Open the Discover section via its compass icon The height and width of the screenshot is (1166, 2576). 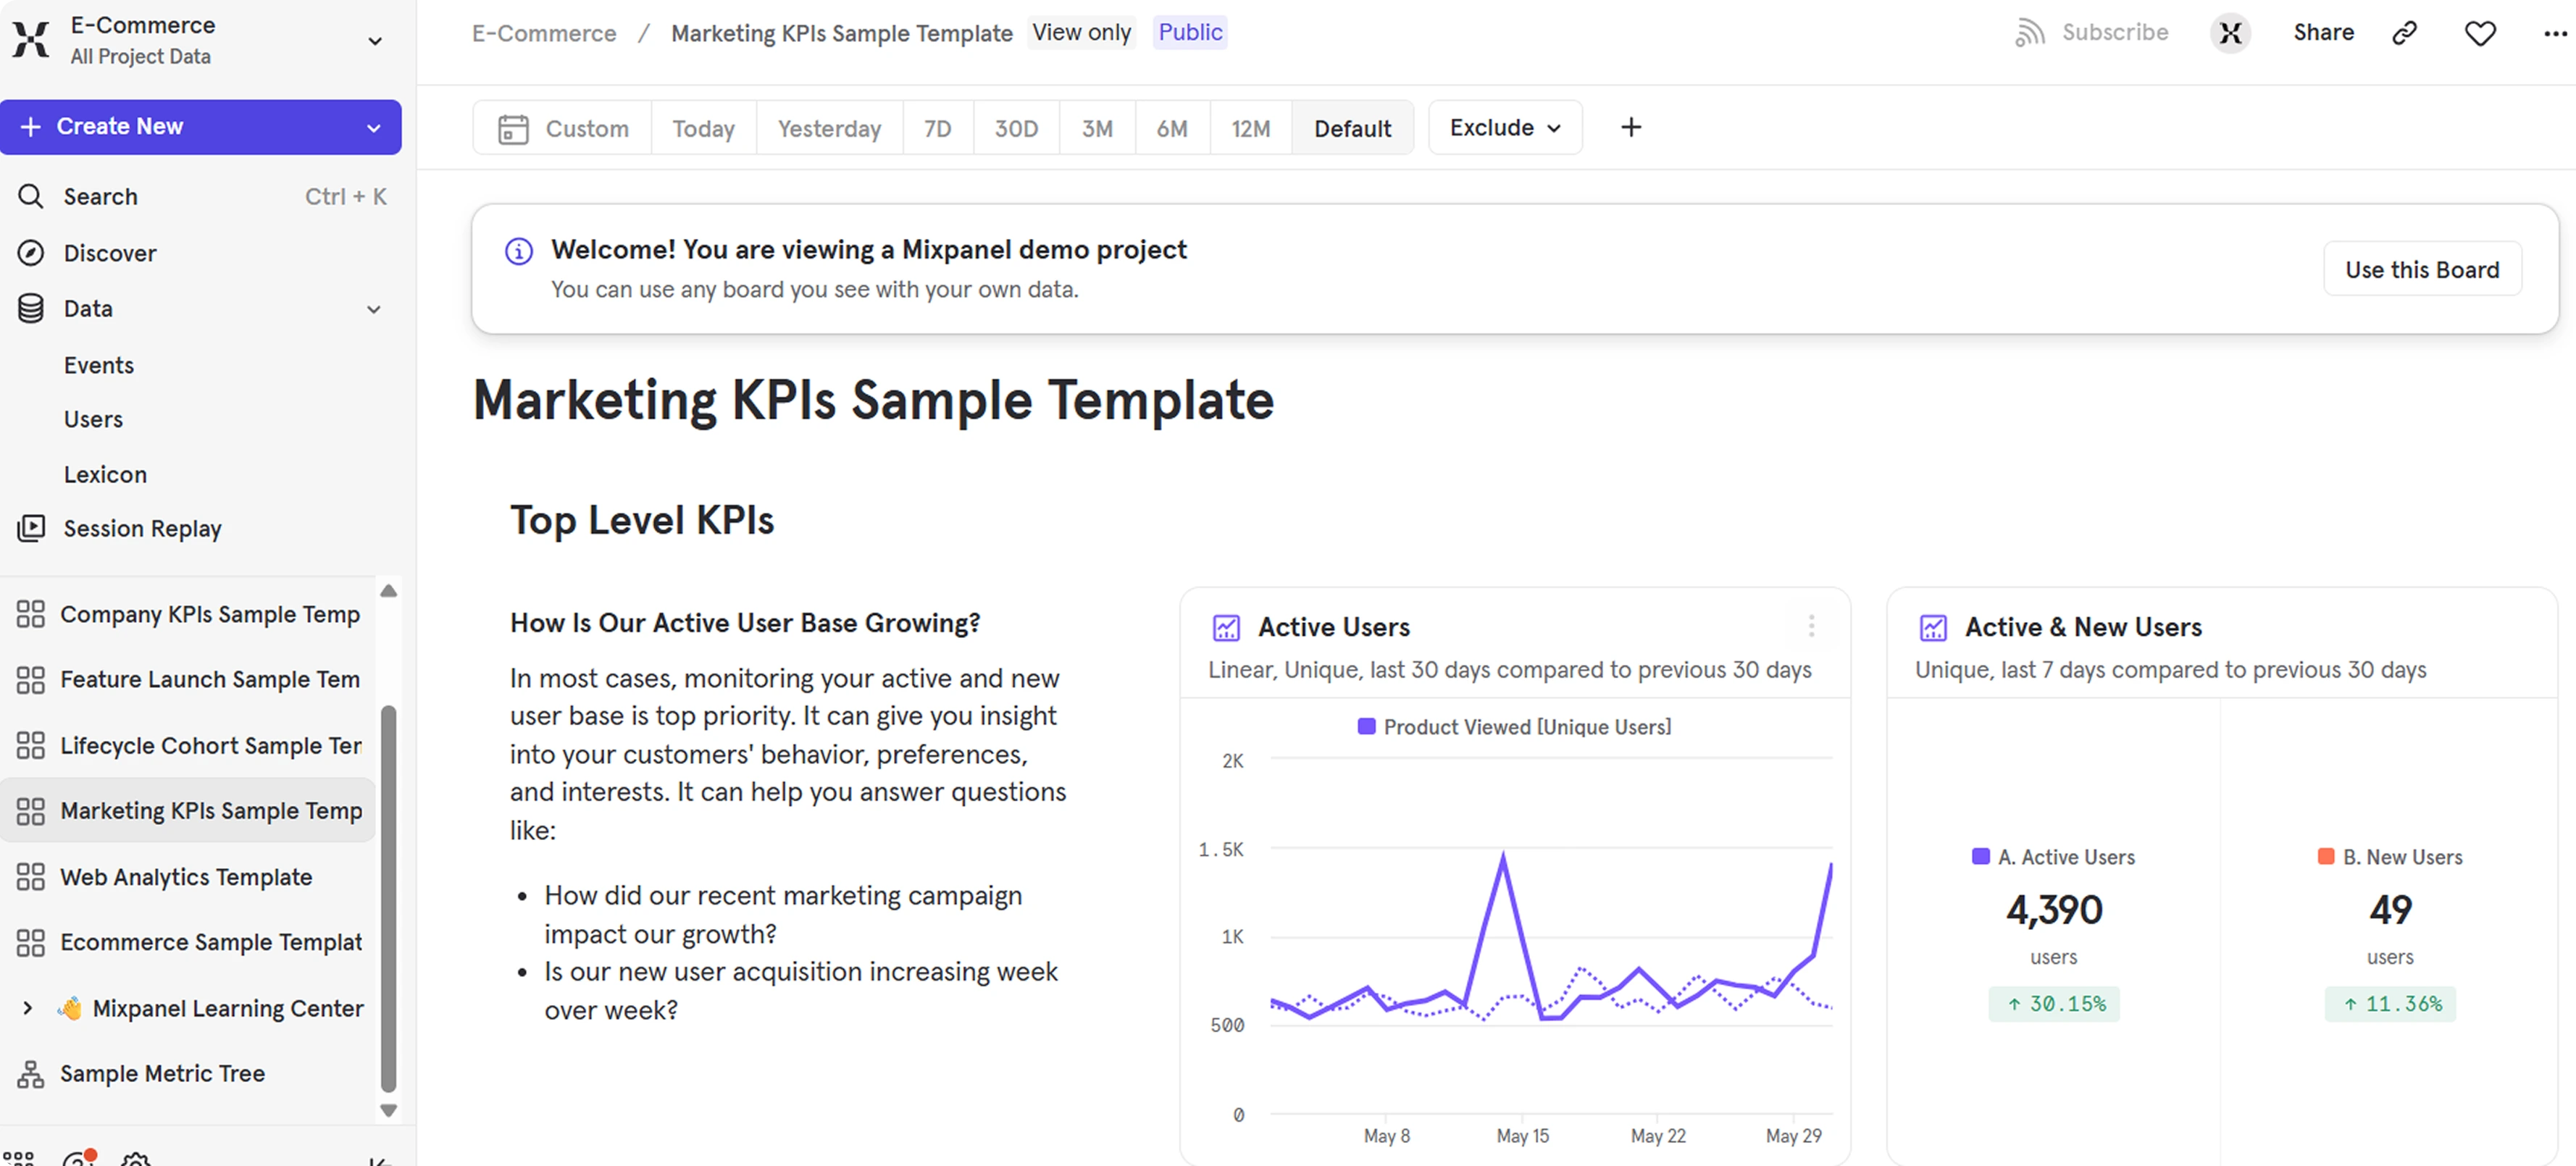coord(30,253)
